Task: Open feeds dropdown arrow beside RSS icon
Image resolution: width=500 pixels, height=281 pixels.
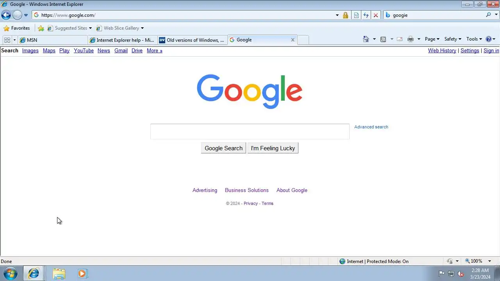Action: (392, 39)
